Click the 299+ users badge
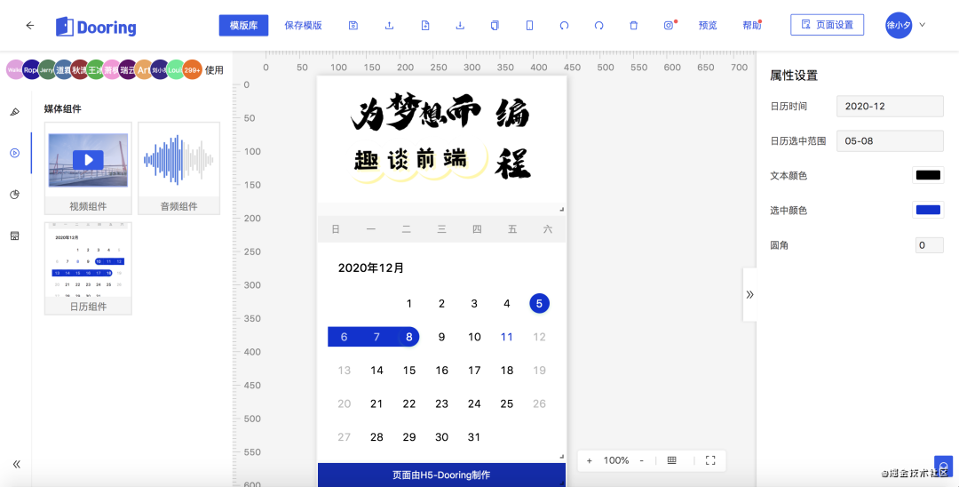 point(192,69)
